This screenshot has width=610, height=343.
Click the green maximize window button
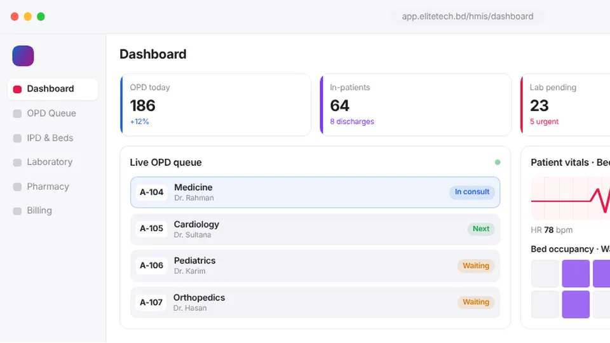click(41, 17)
